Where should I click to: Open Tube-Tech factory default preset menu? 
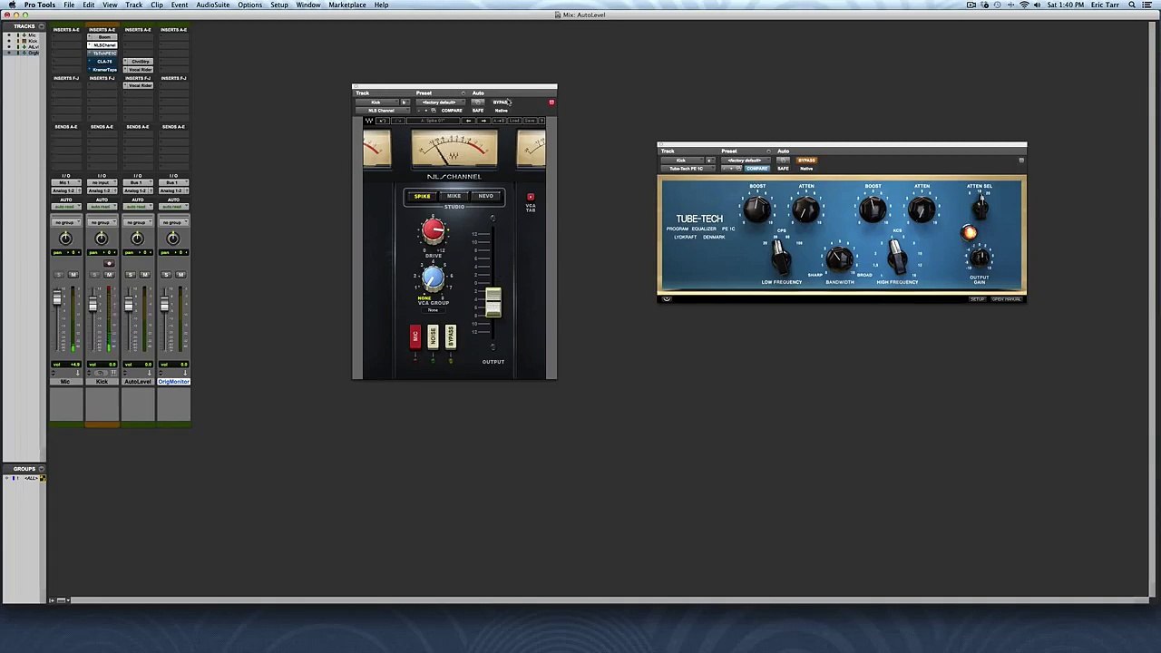point(744,161)
